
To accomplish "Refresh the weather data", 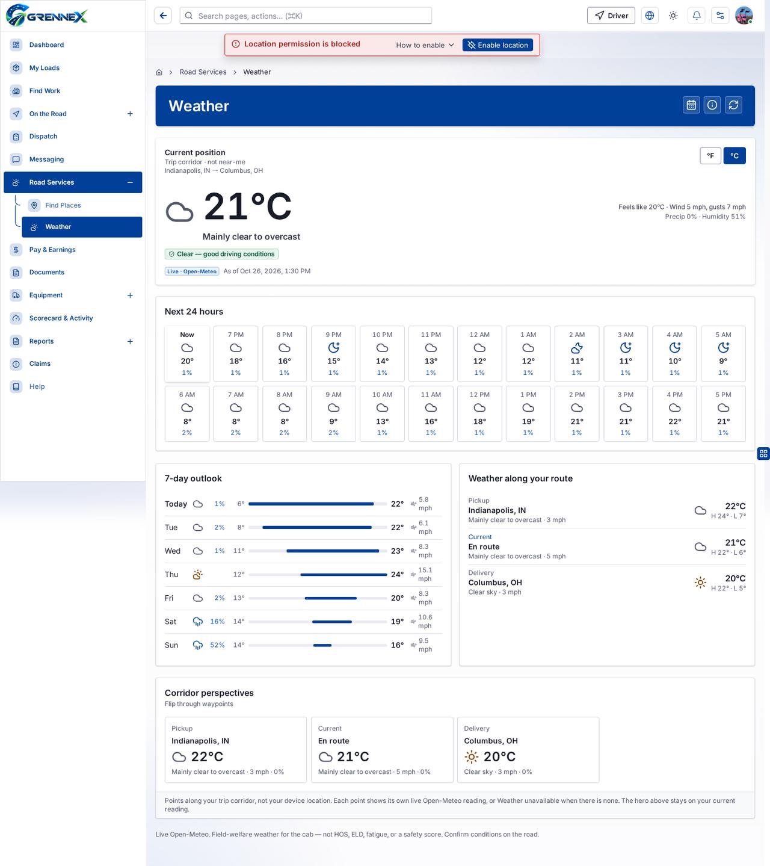I will 733,105.
